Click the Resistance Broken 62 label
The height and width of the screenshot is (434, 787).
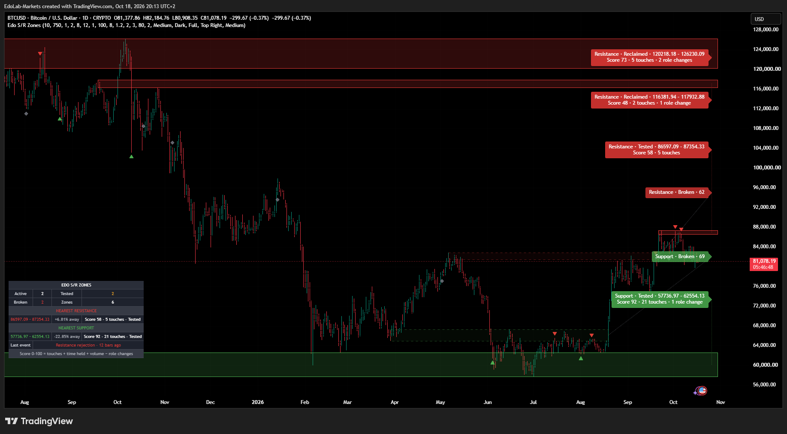[676, 192]
